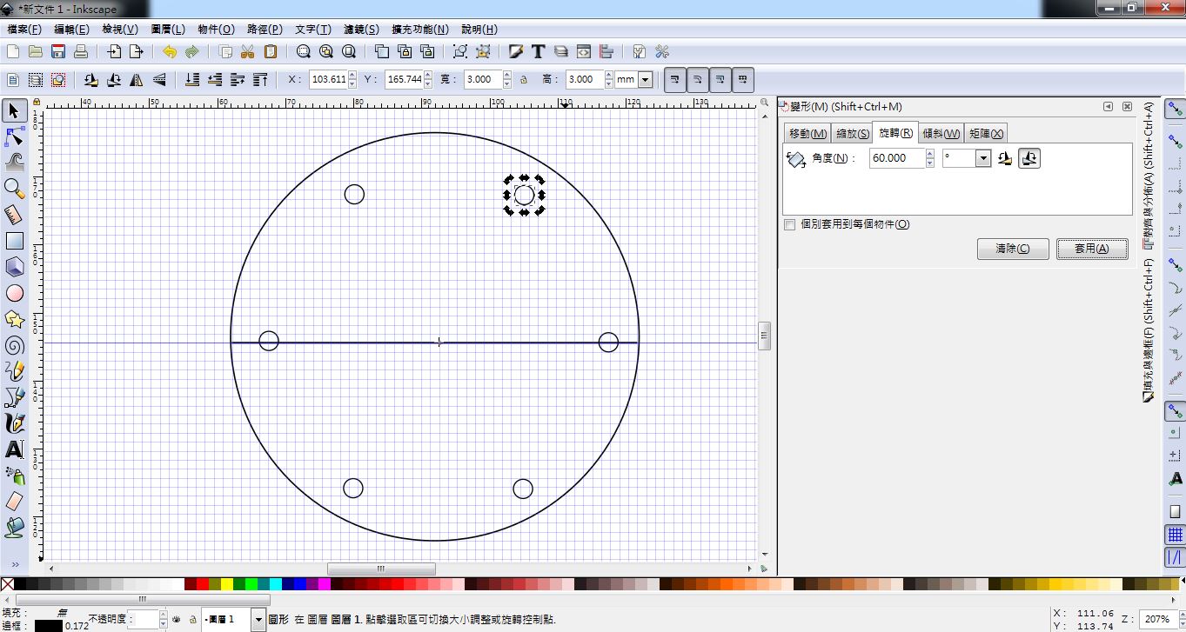Select the Star tool in the toolbox
Image resolution: width=1186 pixels, height=632 pixels.
14,319
